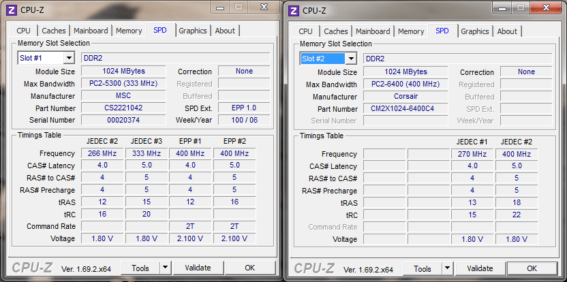
Task: Click the JEDEC #3 column header
Action: (x=146, y=141)
